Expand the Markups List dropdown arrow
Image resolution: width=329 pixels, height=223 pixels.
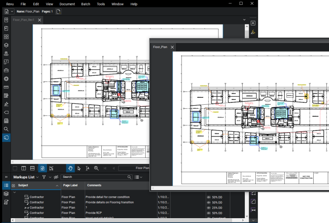[38, 177]
